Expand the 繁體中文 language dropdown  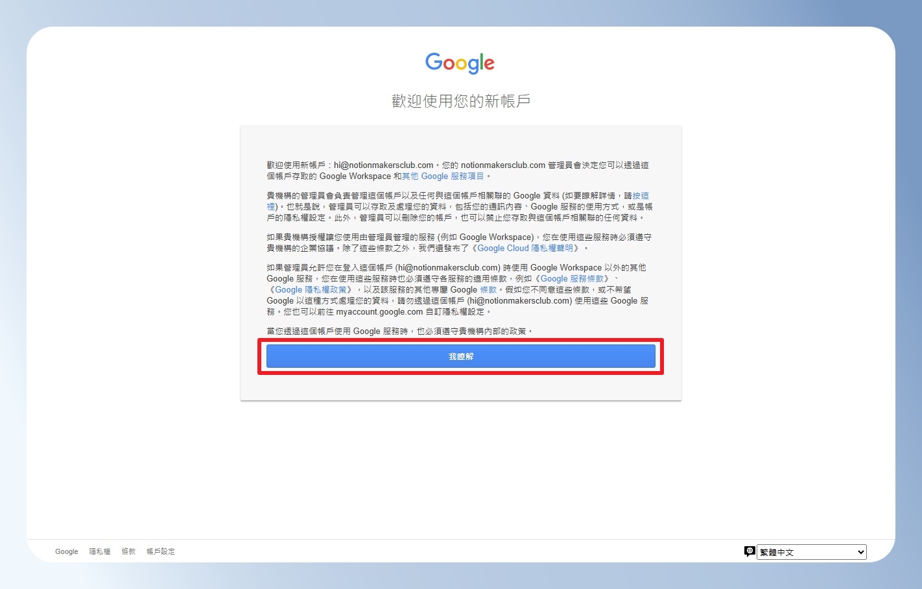coord(811,552)
